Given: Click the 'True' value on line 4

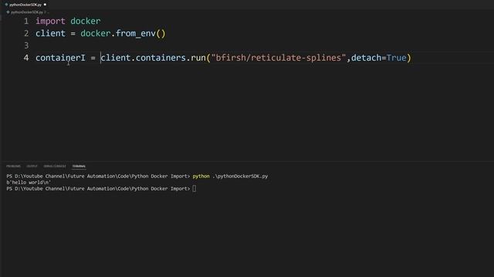Looking at the screenshot, I should point(396,58).
